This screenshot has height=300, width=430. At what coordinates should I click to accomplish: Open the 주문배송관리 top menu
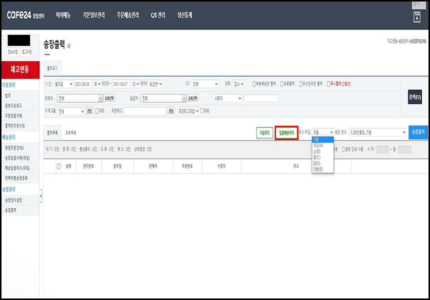(x=127, y=15)
